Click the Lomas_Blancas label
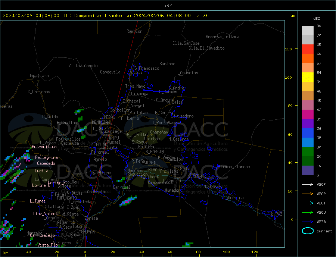336x257 pixels. click(235, 167)
